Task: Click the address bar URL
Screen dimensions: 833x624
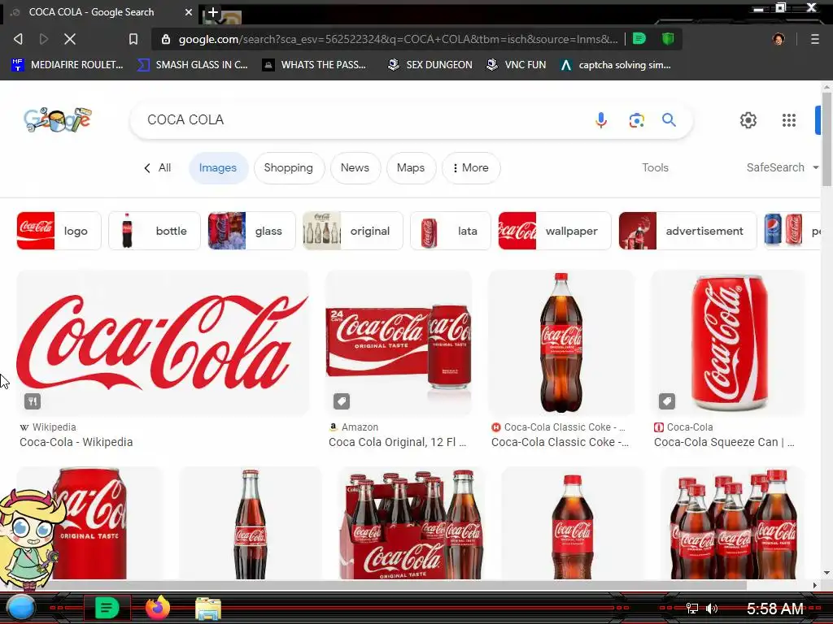Action: click(398, 39)
